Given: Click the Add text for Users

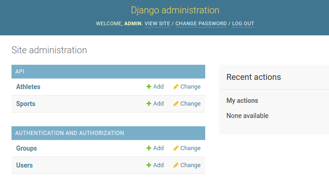Looking at the screenshot, I should point(158,165).
